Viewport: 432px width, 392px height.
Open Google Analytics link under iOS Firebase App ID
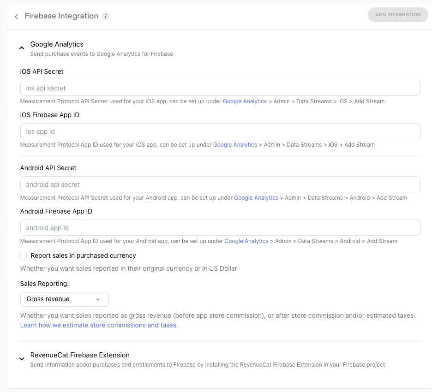point(235,145)
